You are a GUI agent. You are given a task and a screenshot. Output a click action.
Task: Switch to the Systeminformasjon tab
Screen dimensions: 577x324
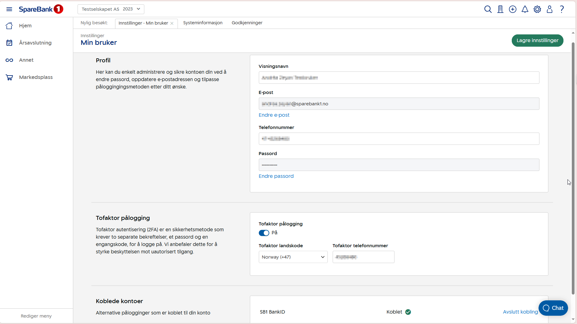202,23
